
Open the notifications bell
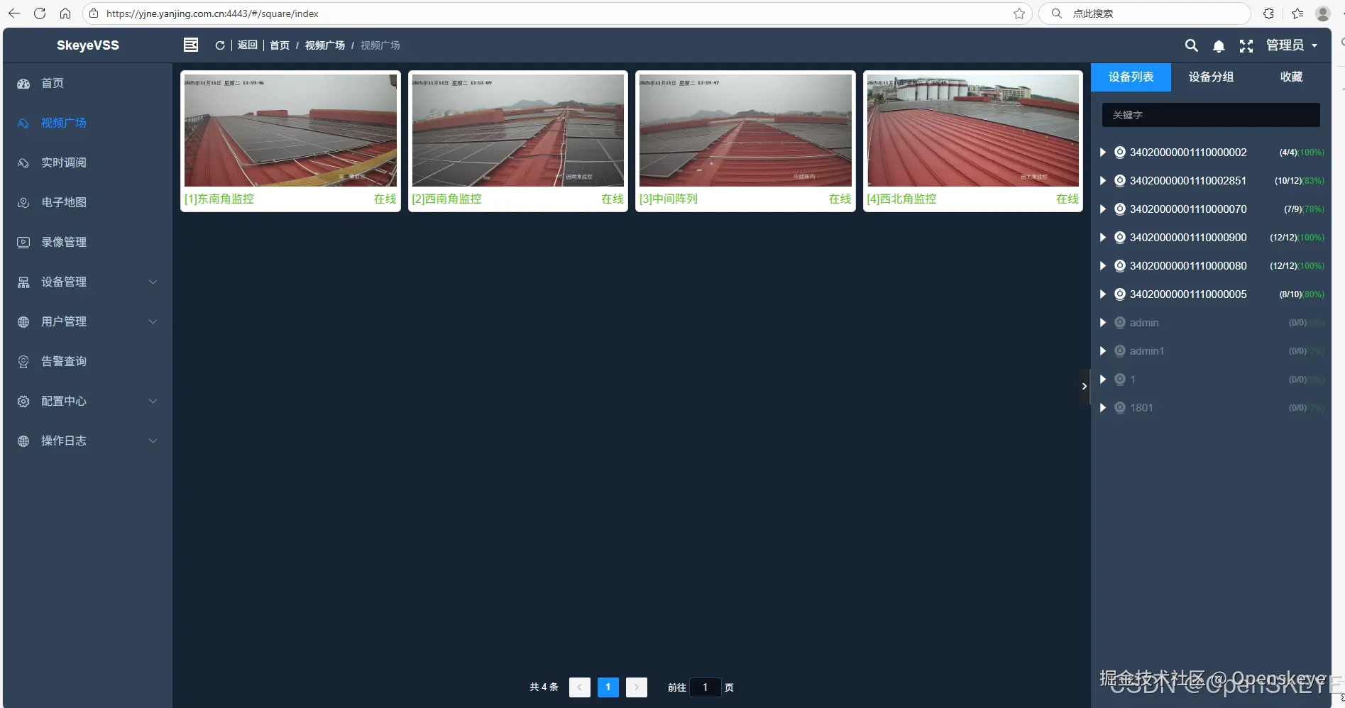click(x=1219, y=46)
